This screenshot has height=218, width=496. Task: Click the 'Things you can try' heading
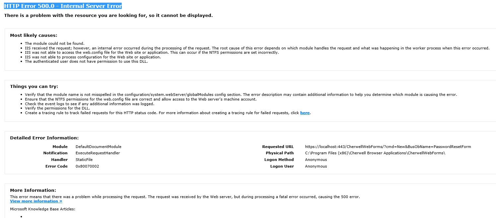34,87
